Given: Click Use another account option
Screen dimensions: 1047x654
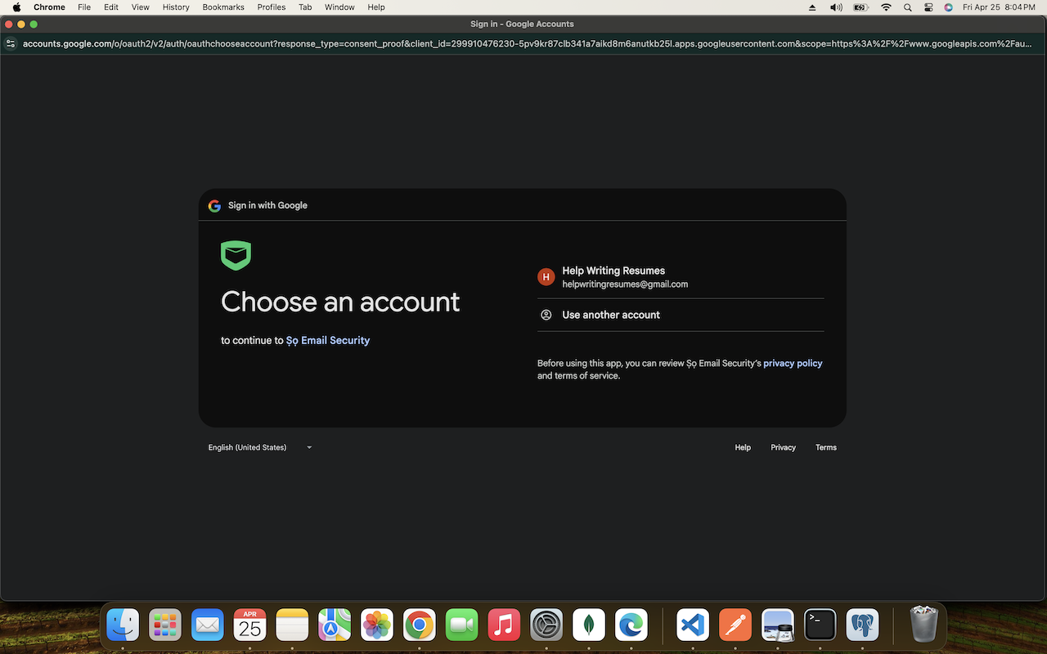Looking at the screenshot, I should click(x=681, y=315).
